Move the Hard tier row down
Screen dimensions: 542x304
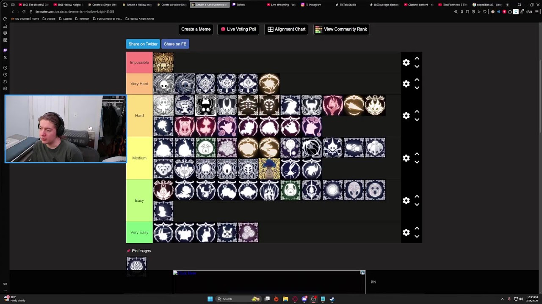tap(417, 120)
